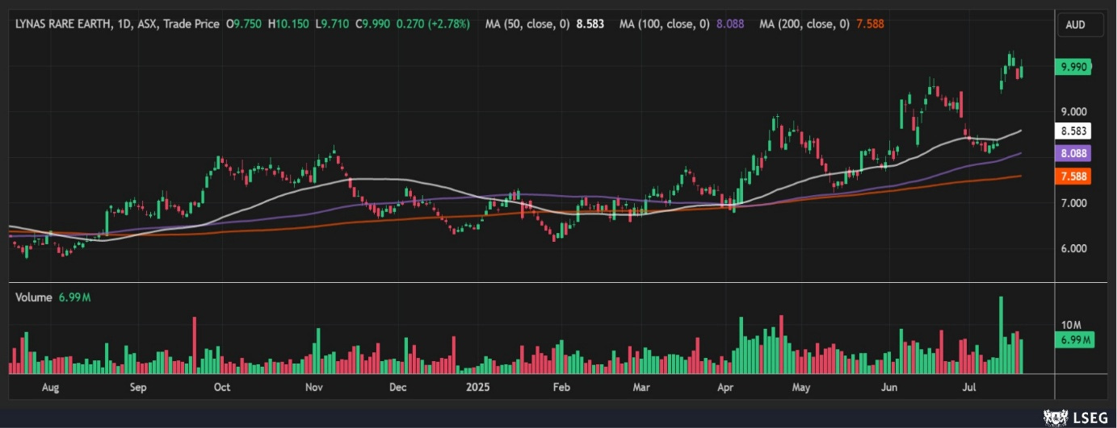Click the Apr label on time axis

(725, 388)
